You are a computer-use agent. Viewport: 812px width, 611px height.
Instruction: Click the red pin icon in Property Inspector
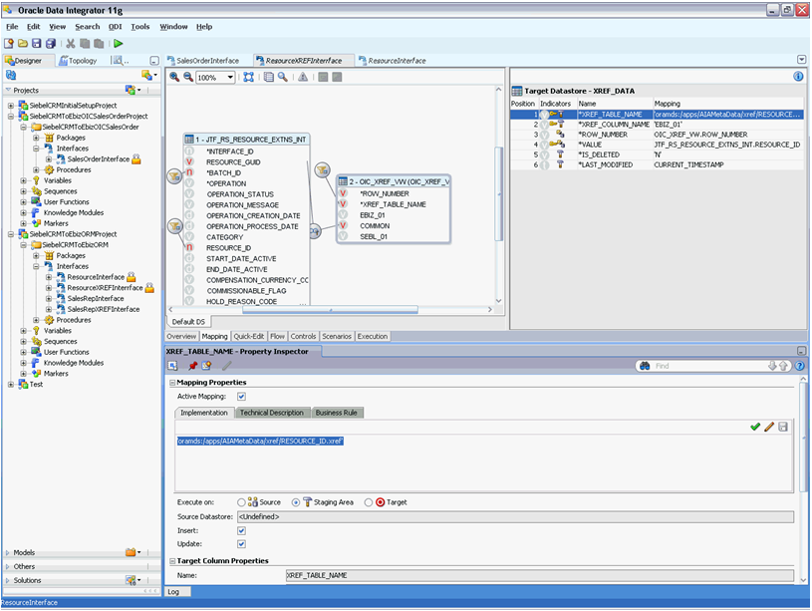[192, 366]
